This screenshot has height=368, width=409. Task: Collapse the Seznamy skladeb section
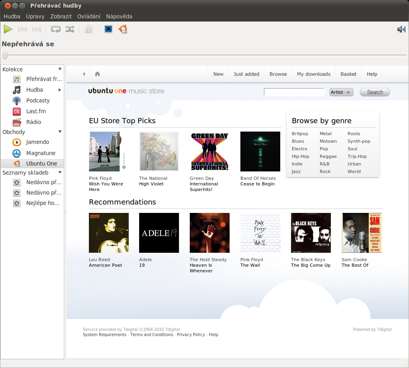tap(60, 172)
